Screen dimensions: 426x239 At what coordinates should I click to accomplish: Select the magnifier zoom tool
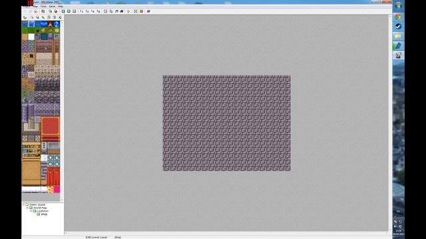point(37,17)
